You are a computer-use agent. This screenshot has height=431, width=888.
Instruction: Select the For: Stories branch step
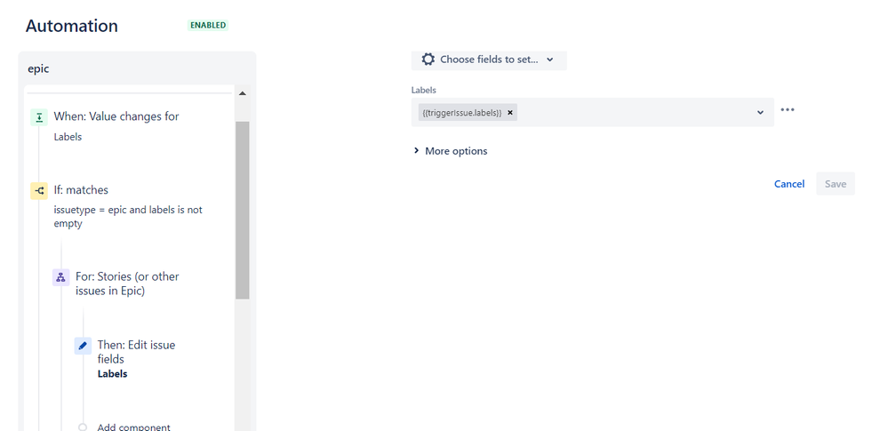point(127,283)
